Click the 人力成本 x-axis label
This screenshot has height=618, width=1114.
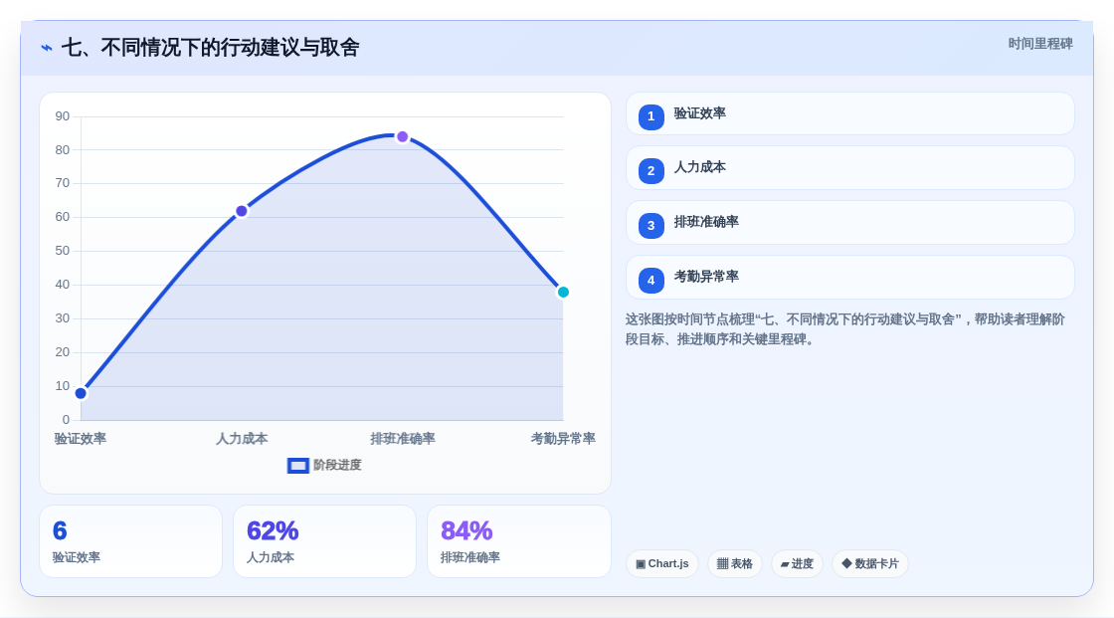(x=242, y=439)
